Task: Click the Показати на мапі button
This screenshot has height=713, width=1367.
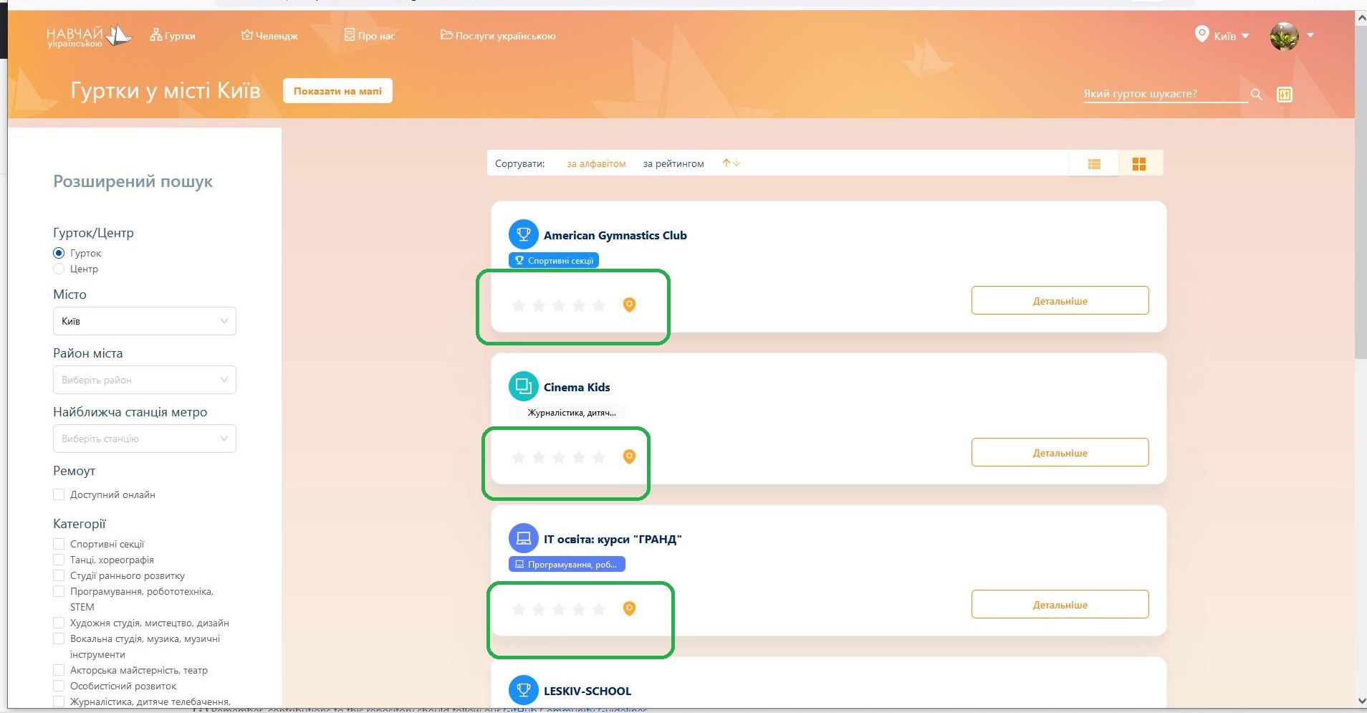Action: point(337,91)
